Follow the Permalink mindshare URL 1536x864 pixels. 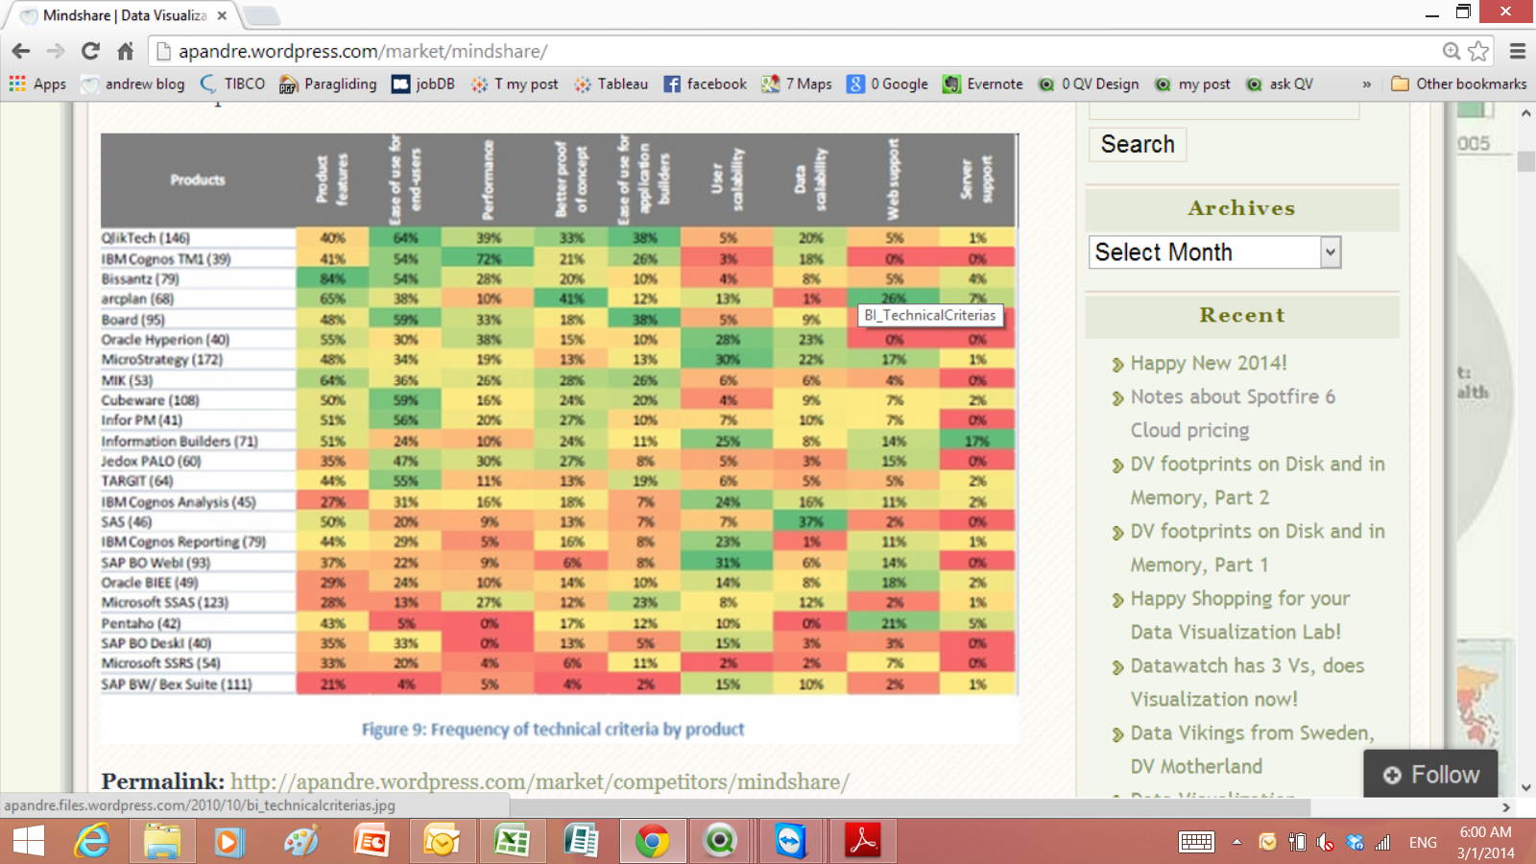pos(540,781)
